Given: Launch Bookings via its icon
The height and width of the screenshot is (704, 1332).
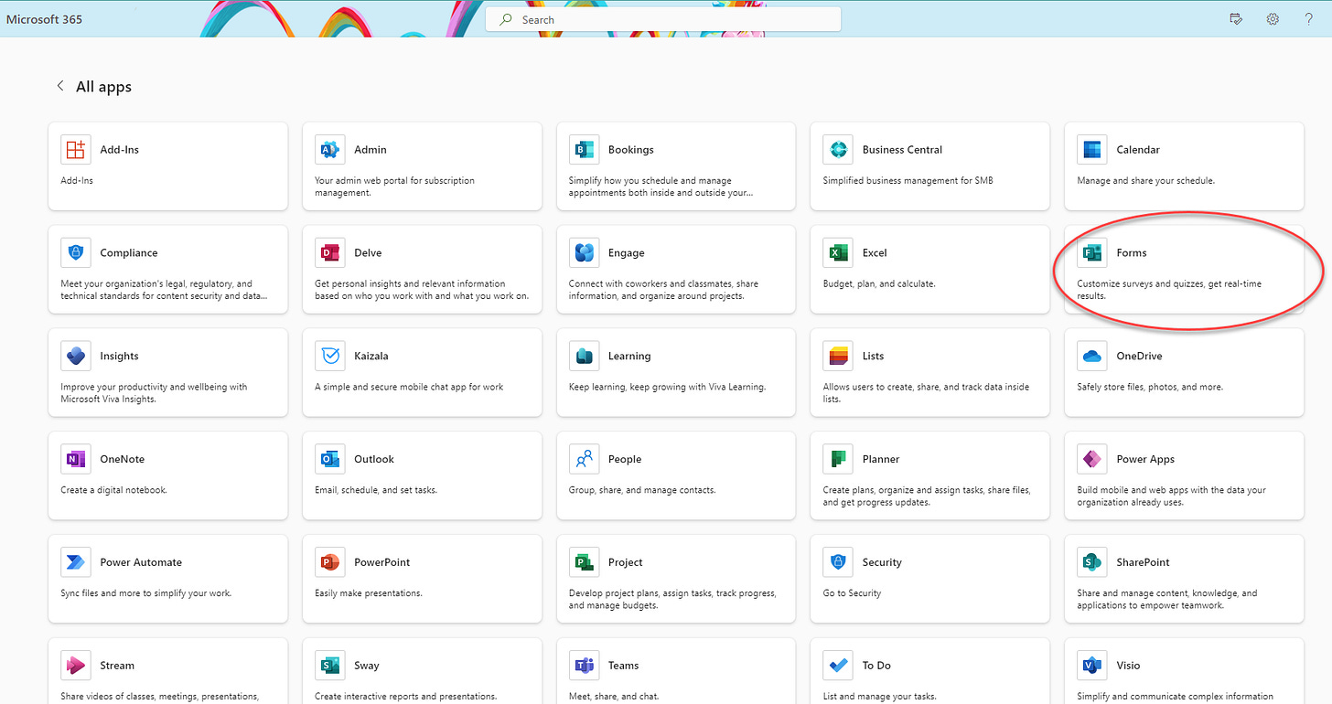Looking at the screenshot, I should coord(584,149).
